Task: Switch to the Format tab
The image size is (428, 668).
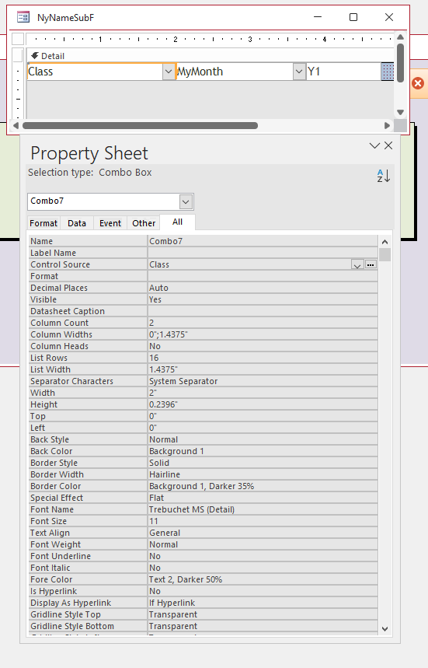Action: coord(43,223)
